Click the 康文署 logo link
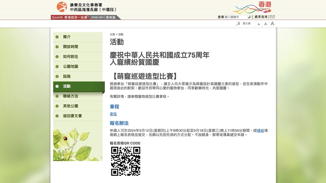Screen dimensions: 326x183 coord(243,24)
